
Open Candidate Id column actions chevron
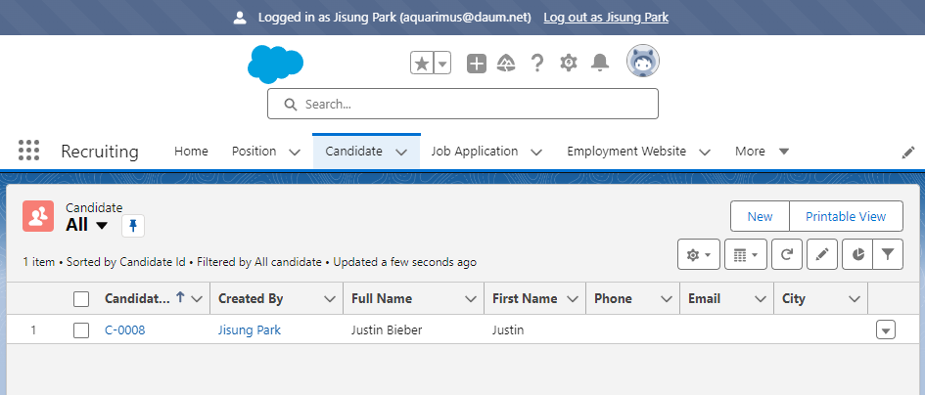(x=197, y=299)
